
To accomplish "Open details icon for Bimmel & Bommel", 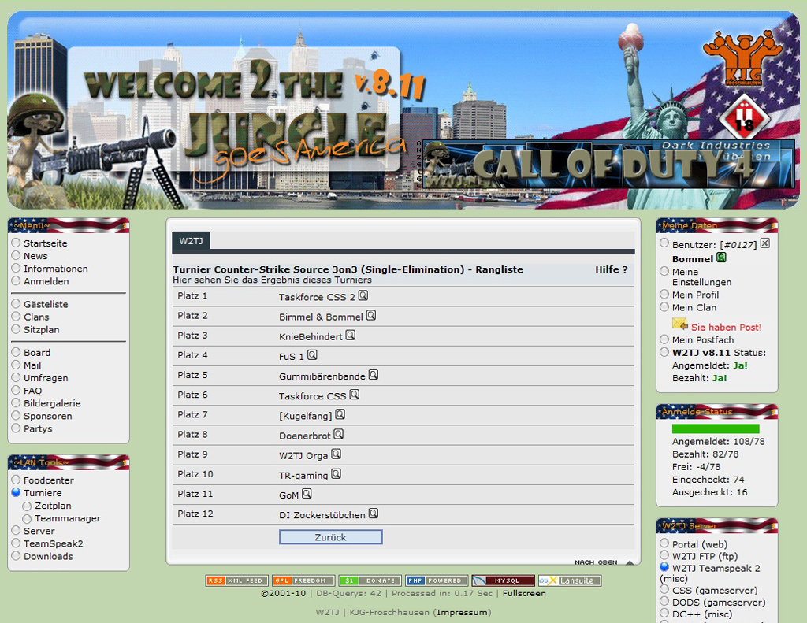I will [371, 315].
